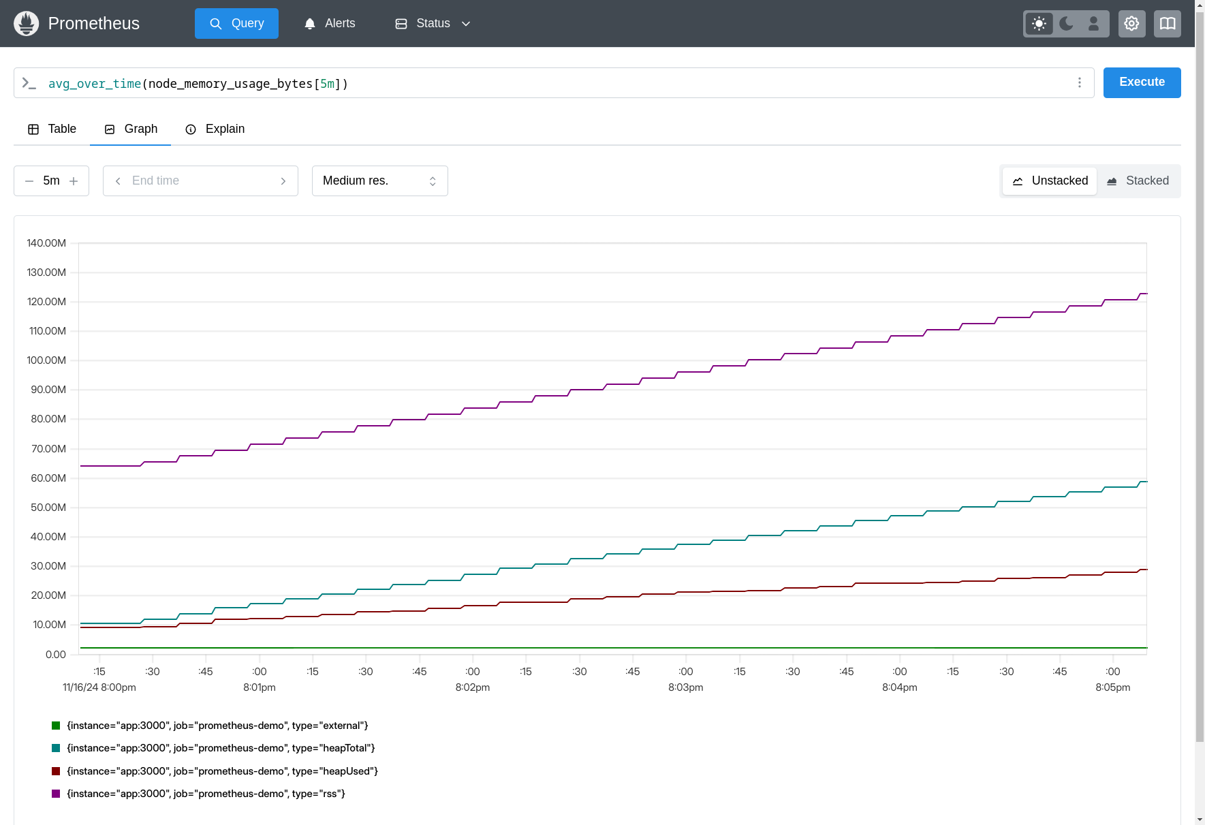The image size is (1205, 825).
Task: Select Unstacked graph mode
Action: [x=1050, y=181]
